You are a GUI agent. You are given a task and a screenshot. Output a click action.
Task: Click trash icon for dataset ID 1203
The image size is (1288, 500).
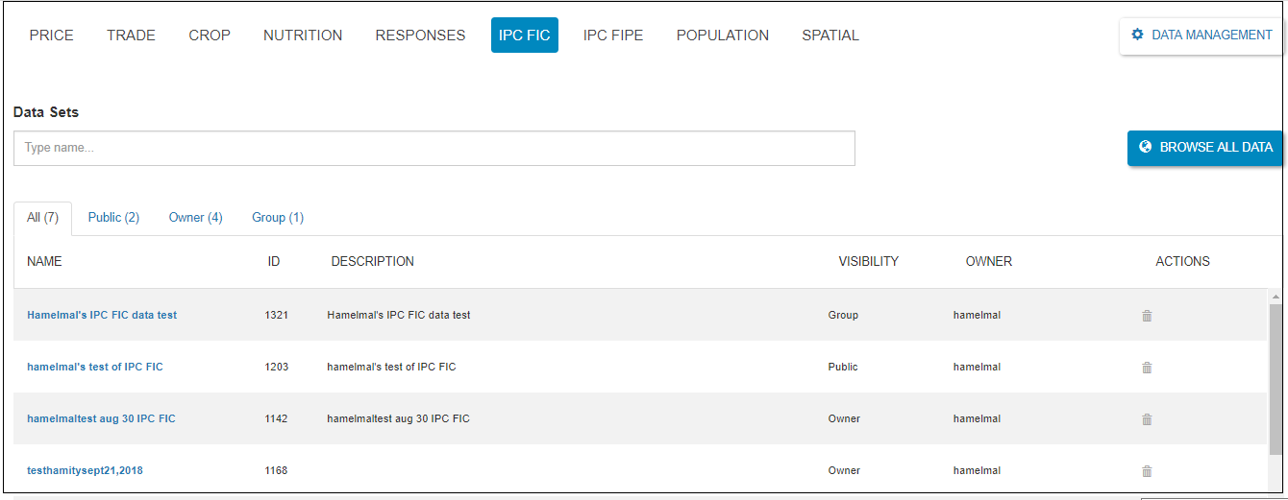1147,368
